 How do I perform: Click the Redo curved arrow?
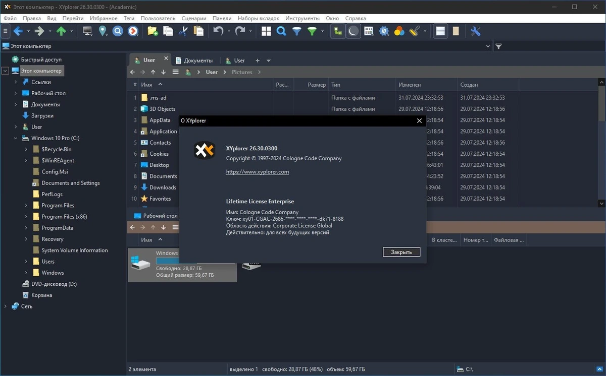(x=240, y=31)
